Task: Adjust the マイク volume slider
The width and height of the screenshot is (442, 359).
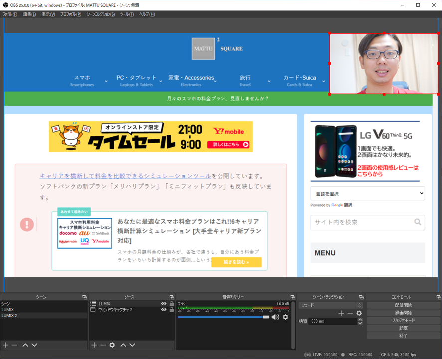Action: [266, 317]
